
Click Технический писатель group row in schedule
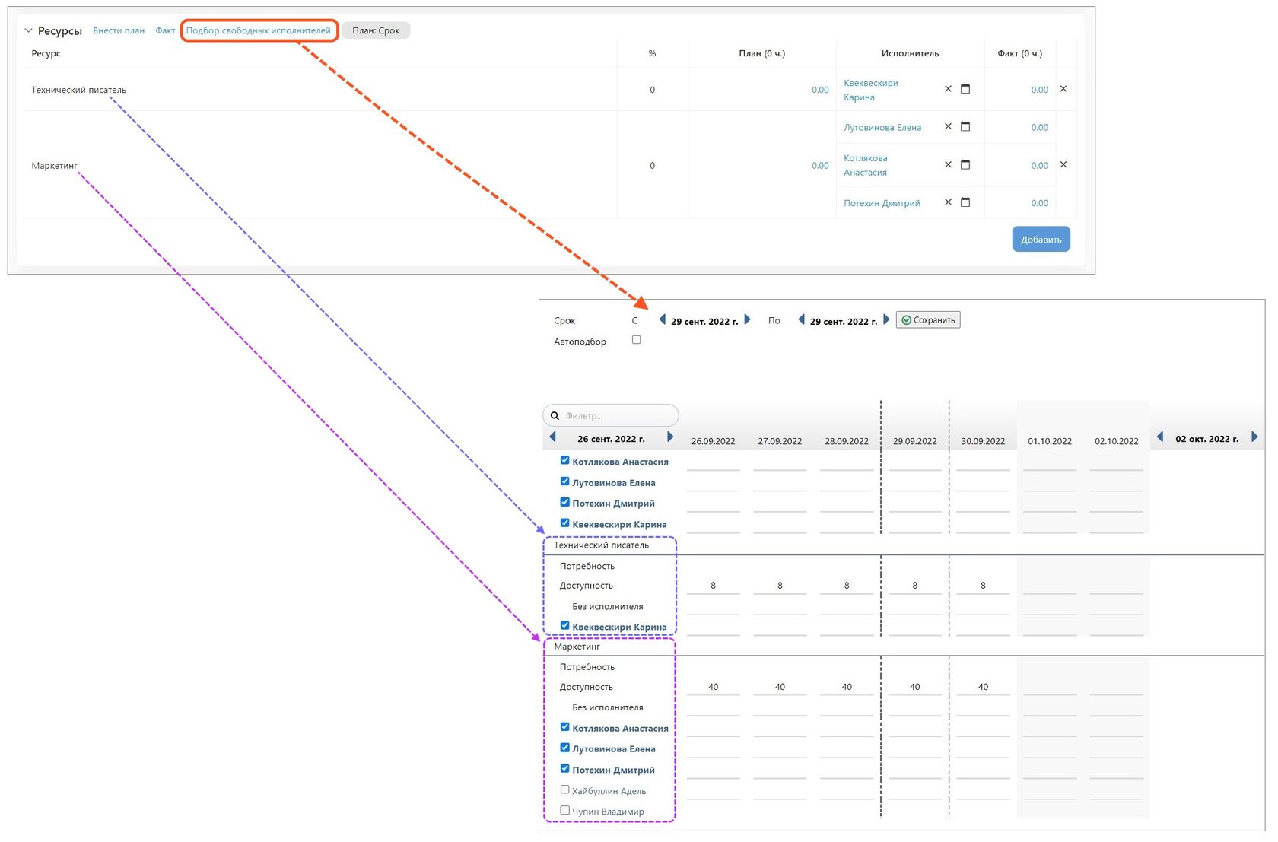tap(601, 545)
